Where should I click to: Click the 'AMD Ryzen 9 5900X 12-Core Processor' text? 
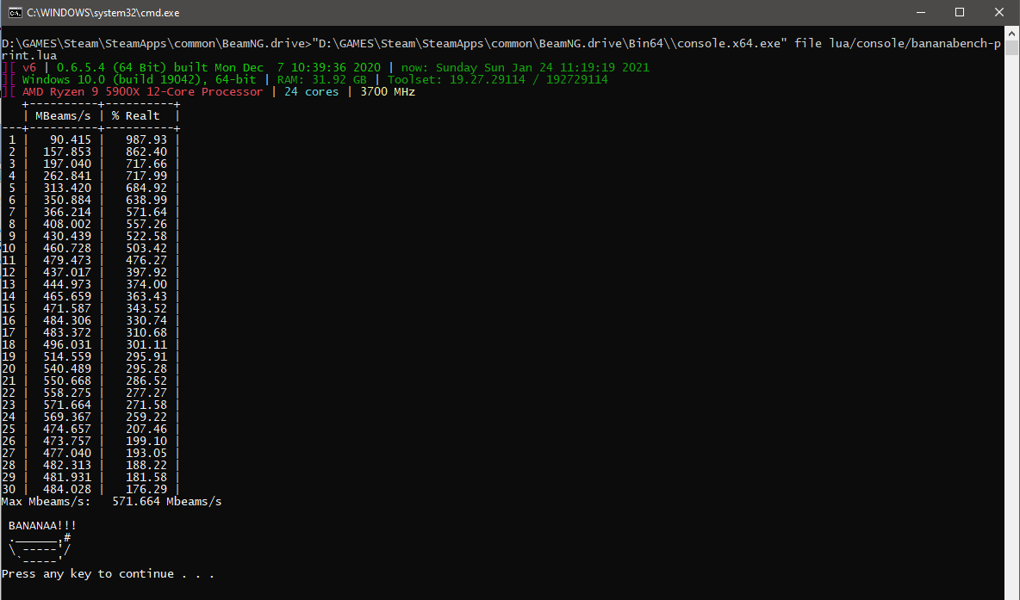click(x=142, y=91)
